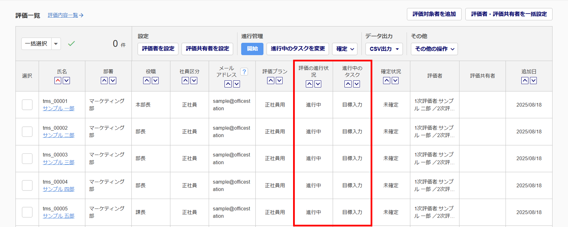The image size is (568, 227).
Task: Click email cell in tms_00004 row
Action: (231, 185)
